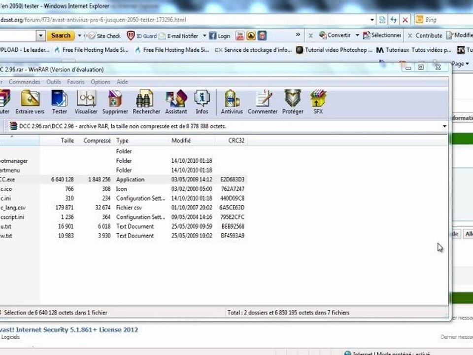This screenshot has width=473, height=355.
Task: Click the browser refresh arrows button
Action: 393,20
